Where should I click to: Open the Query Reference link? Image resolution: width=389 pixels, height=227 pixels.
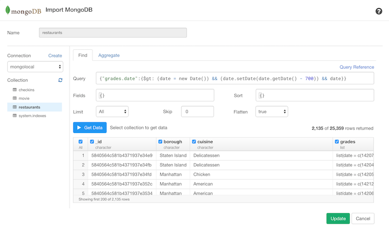coord(357,67)
